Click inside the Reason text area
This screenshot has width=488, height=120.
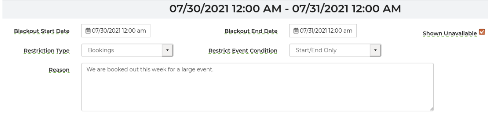257,87
